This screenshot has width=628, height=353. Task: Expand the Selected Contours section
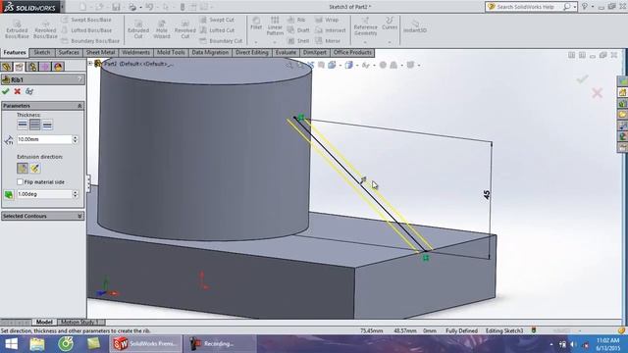click(x=79, y=216)
